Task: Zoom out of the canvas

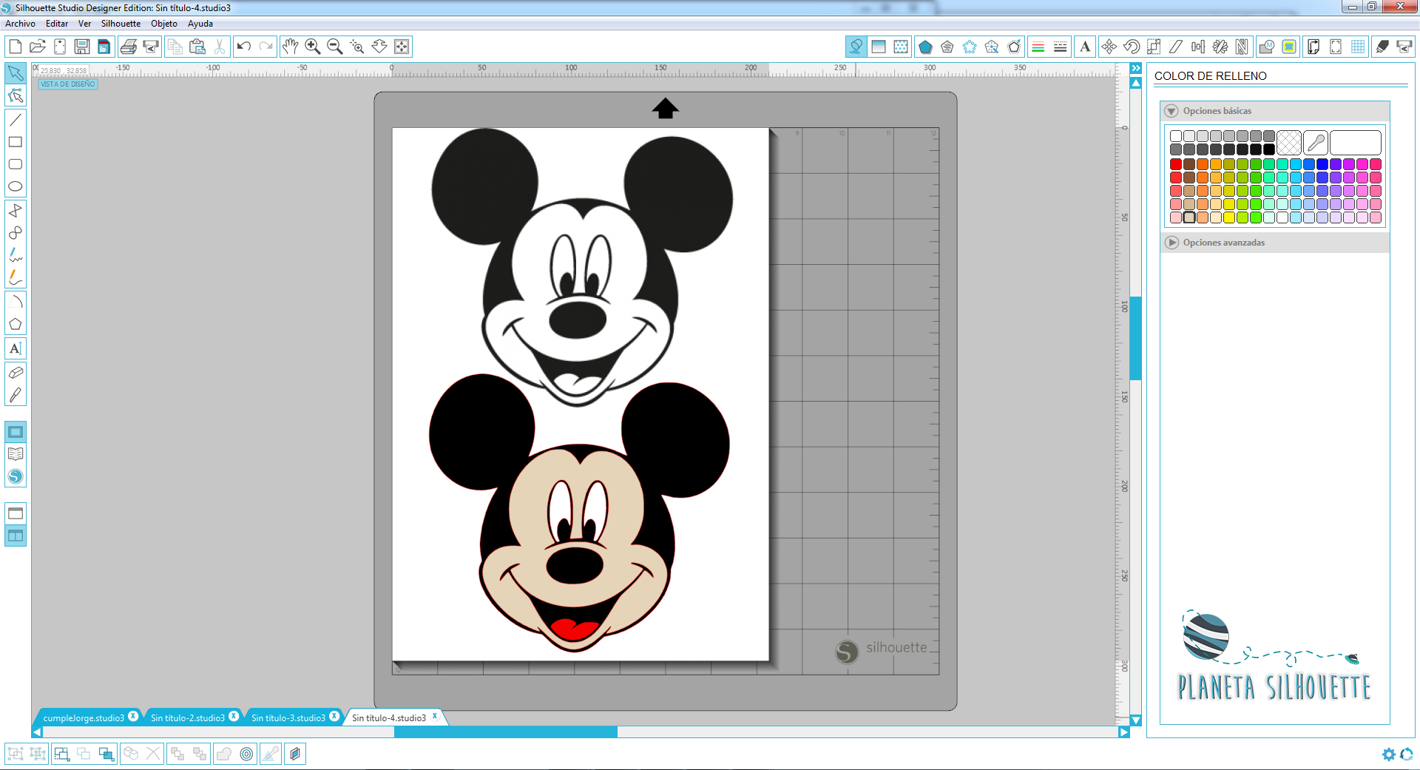Action: point(334,47)
